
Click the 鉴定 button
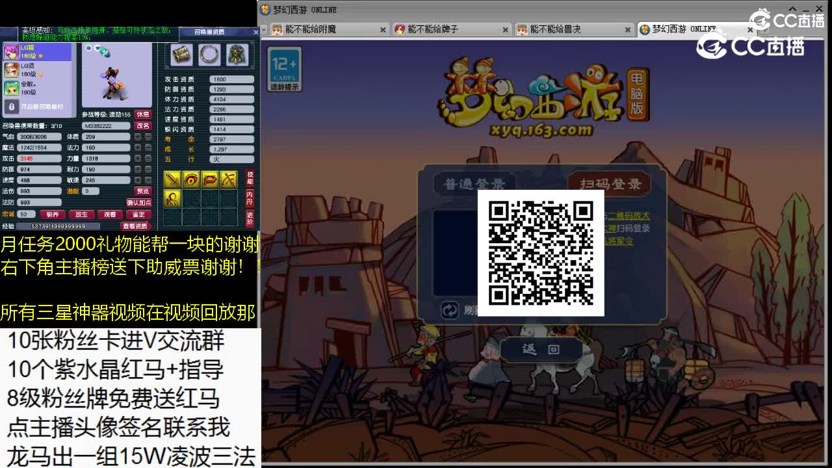pyautogui.click(x=138, y=214)
